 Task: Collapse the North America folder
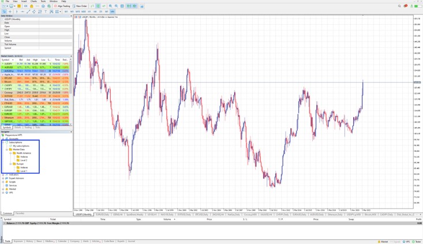click(11, 152)
